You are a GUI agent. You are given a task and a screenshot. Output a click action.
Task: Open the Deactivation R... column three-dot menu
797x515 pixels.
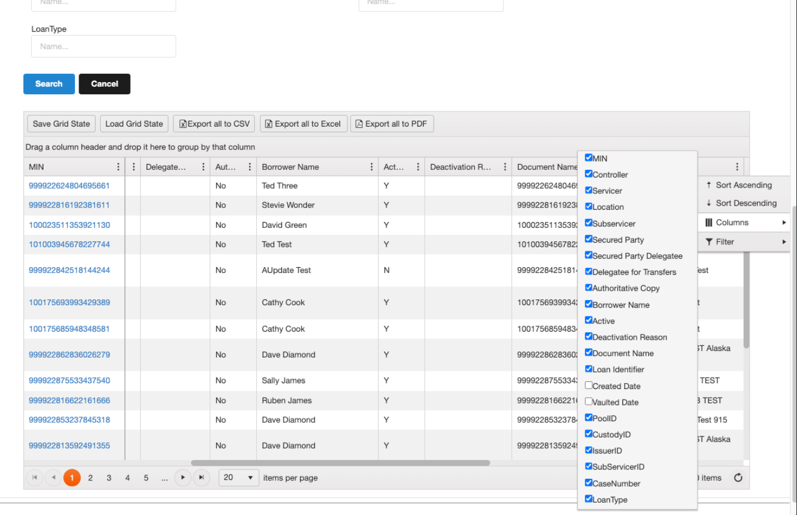coord(505,167)
